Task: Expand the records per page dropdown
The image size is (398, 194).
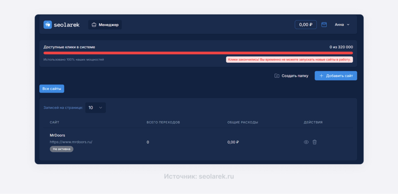Action: 95,108
